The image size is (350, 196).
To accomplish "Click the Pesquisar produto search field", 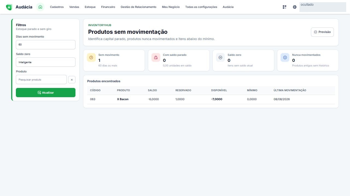I will (x=41, y=80).
